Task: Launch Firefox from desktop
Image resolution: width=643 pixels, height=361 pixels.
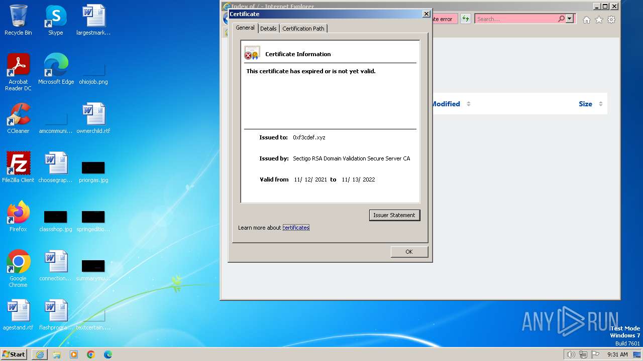Action: [x=18, y=217]
